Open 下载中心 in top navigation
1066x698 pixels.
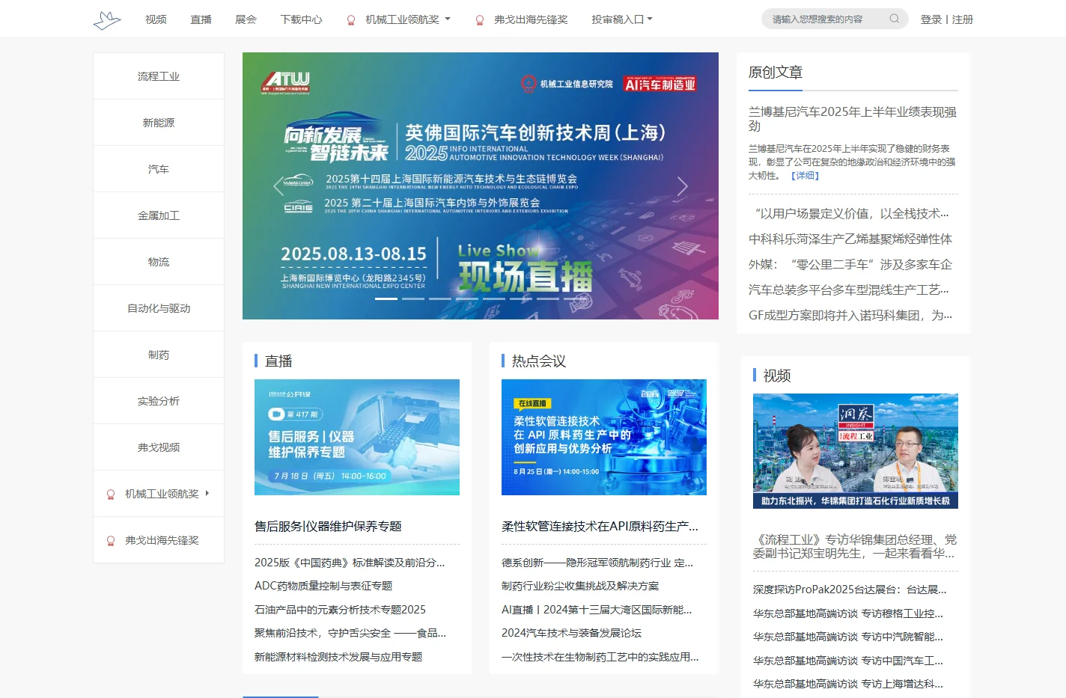coord(301,19)
